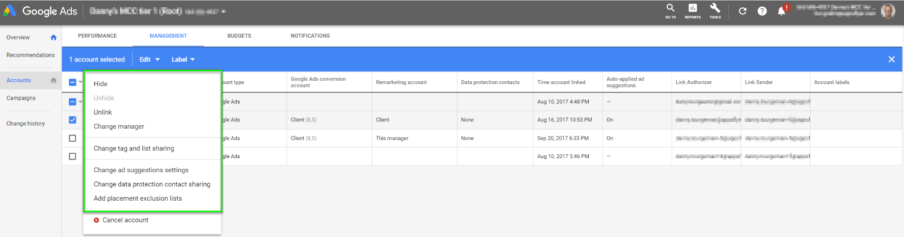The width and height of the screenshot is (904, 237).
Task: Open the Reports icon
Action: tap(692, 10)
